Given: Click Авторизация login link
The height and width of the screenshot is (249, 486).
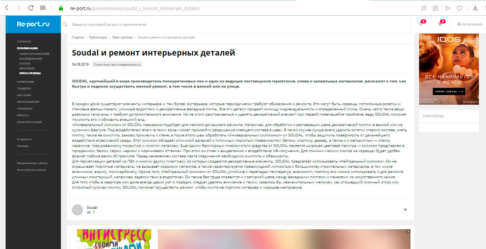Looking at the screenshot, I should (470, 24).
